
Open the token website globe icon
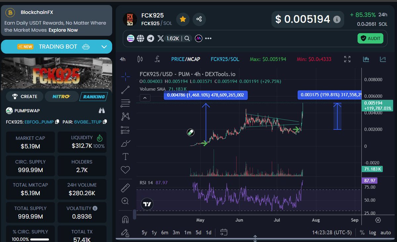tap(141, 38)
